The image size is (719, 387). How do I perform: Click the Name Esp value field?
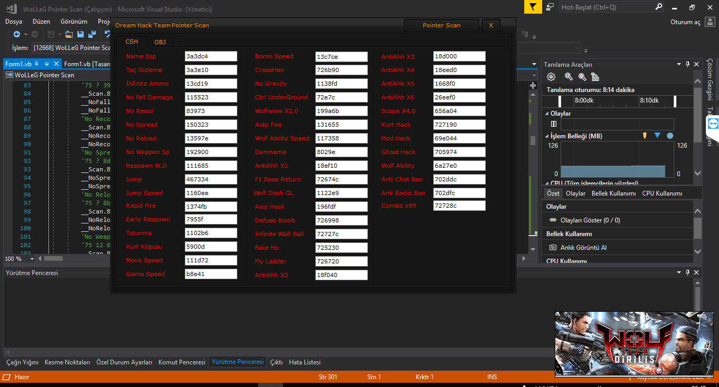pyautogui.click(x=211, y=56)
